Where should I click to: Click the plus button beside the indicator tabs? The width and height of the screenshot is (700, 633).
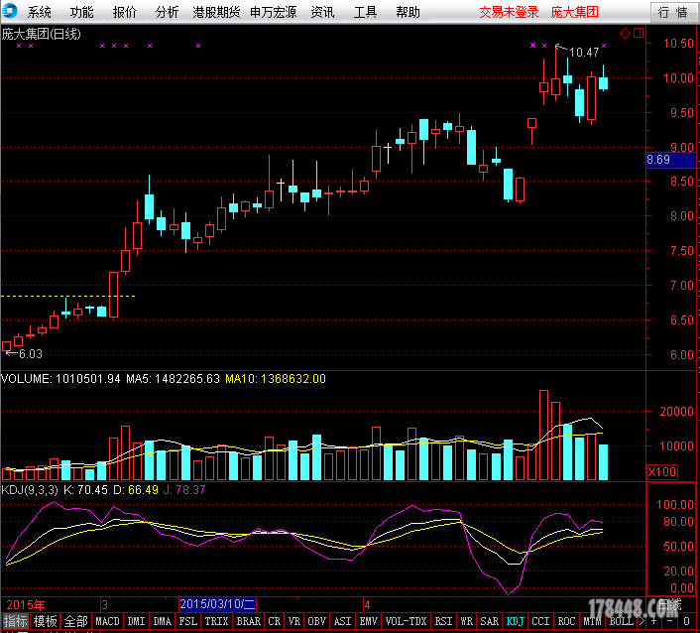coord(653,621)
